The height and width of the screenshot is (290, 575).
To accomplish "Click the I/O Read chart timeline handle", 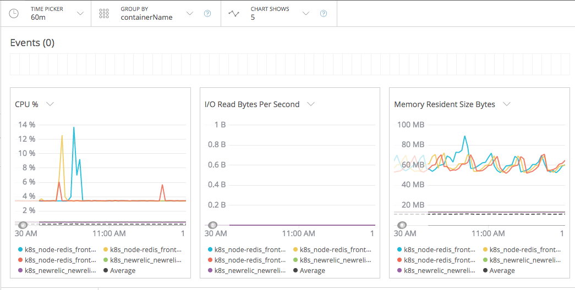I will 212,225.
